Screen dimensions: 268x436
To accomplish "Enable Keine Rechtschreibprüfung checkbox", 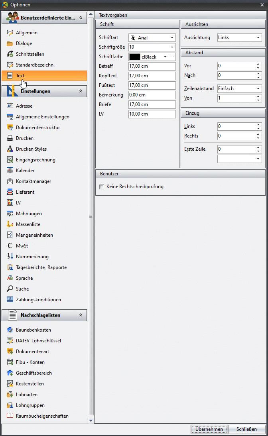I will coord(102,187).
